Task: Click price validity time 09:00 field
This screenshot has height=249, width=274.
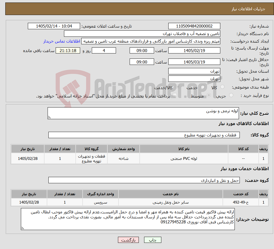Action: pyautogui.click(x=142, y=62)
